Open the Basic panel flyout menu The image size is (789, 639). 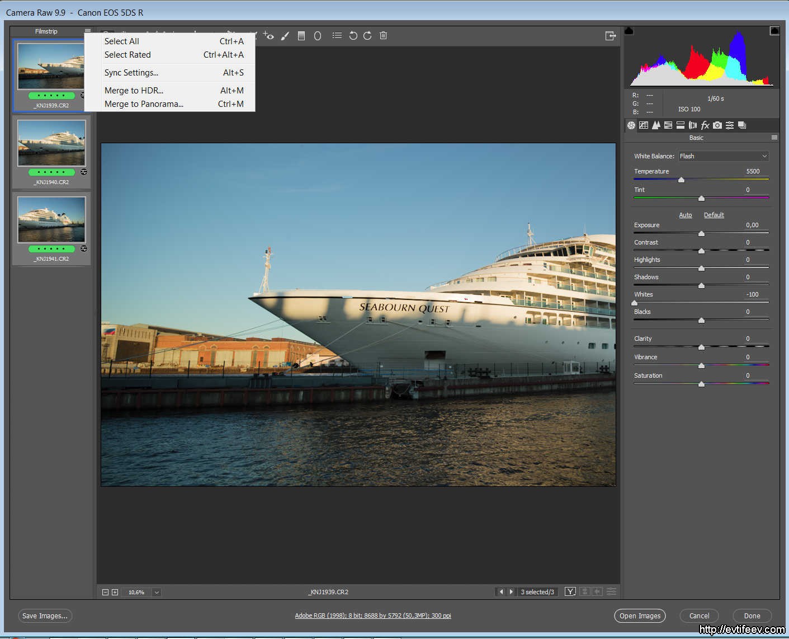click(x=774, y=138)
